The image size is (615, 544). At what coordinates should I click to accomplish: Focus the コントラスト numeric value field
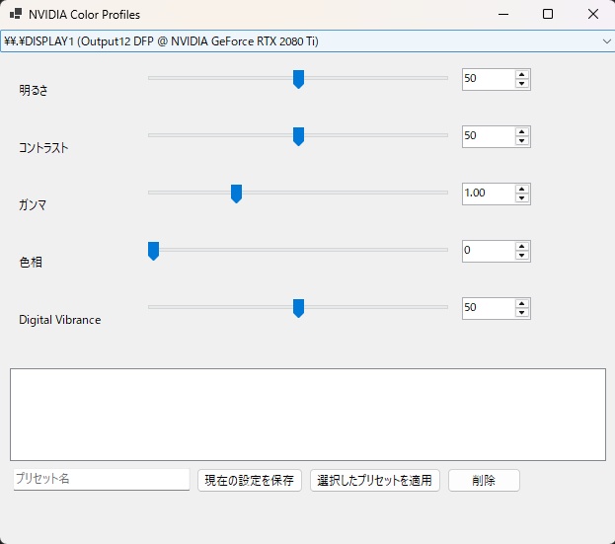[x=489, y=136]
